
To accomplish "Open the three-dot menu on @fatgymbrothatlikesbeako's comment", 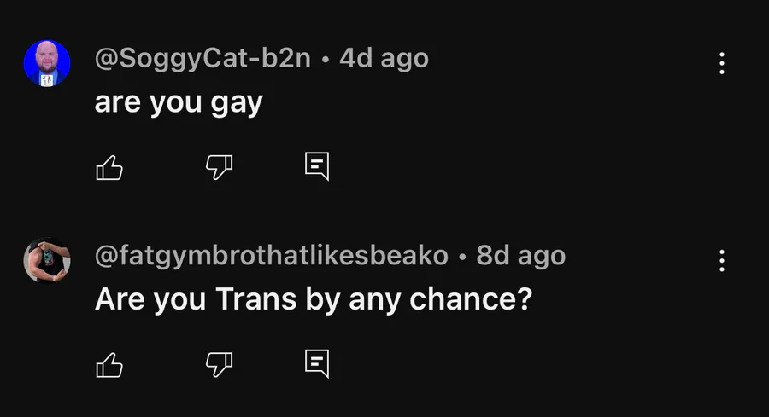I will 721,260.
